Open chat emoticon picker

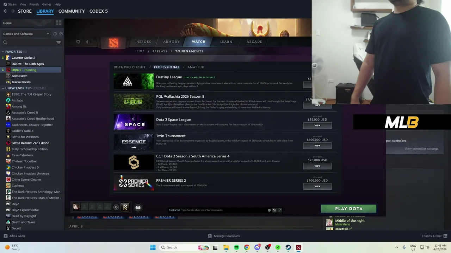pos(269,210)
